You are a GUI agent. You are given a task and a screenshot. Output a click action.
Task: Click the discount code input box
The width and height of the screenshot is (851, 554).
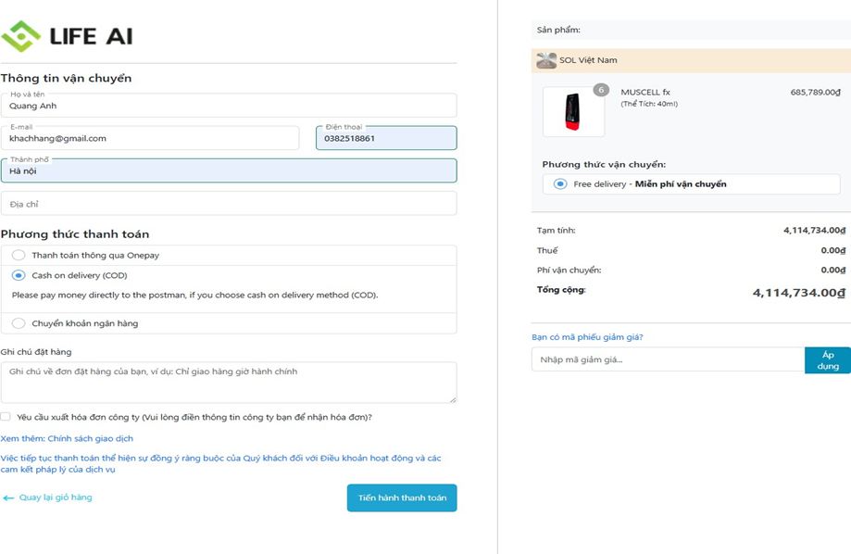click(x=667, y=359)
